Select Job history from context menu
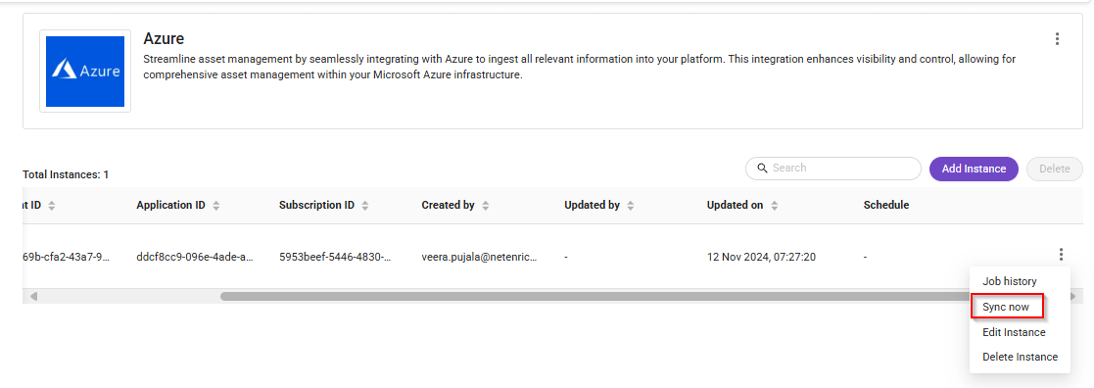The image size is (1094, 388). pyautogui.click(x=1010, y=281)
